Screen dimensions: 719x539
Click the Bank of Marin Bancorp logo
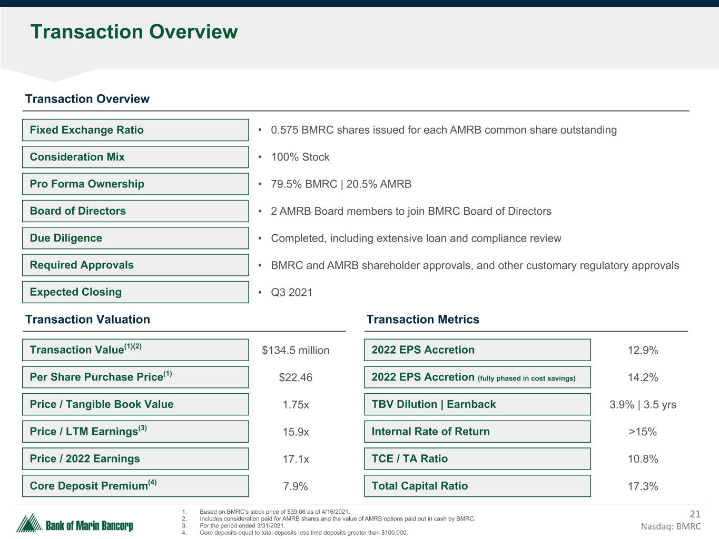(75, 524)
